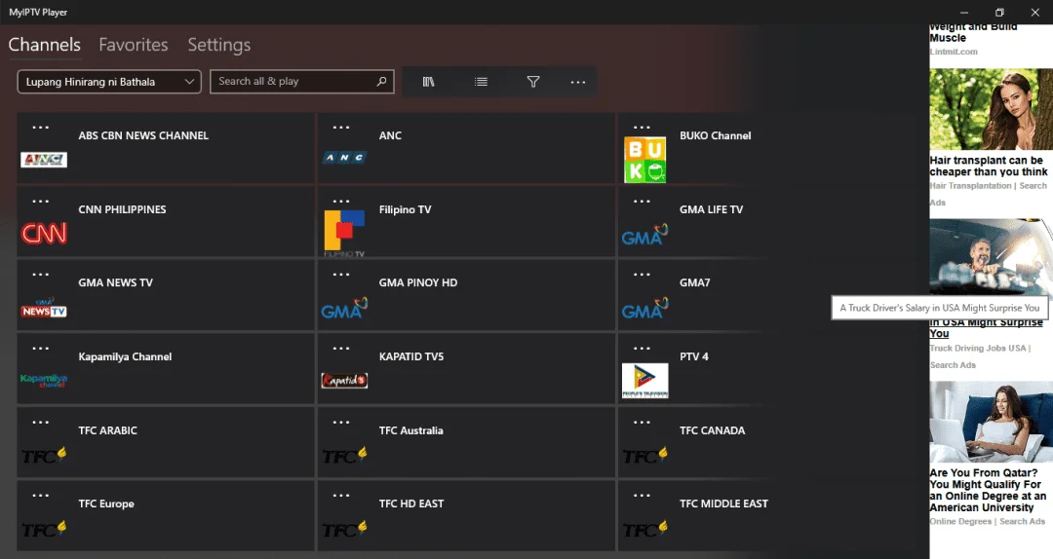Open the hair transplant ad link

(989, 166)
